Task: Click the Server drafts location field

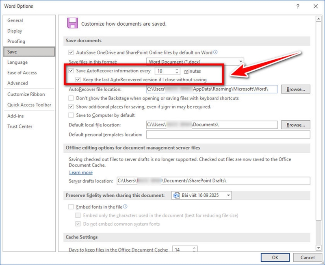Action: 214,180
